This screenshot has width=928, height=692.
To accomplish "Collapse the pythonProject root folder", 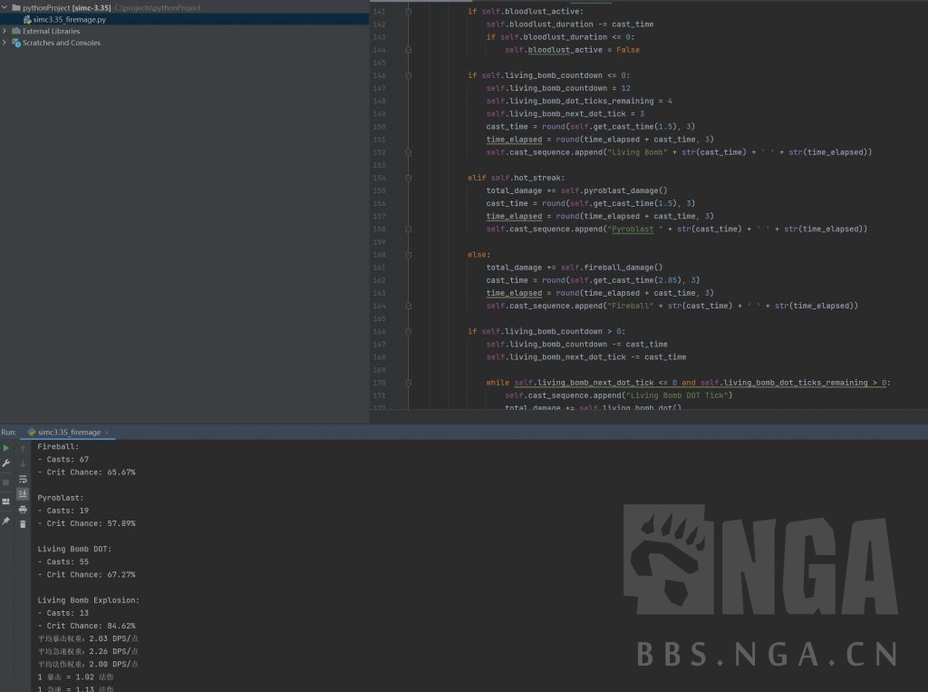I will click(x=5, y=7).
